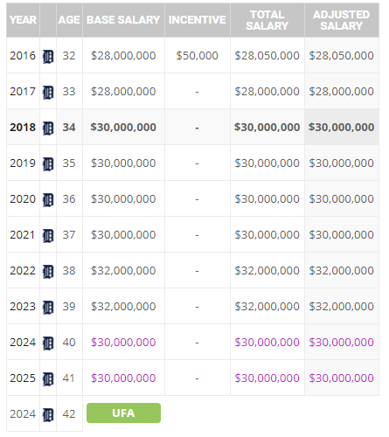This screenshot has width=389, height=437.
Task: Select the ADJUSTED SALARY column header
Action: click(342, 20)
